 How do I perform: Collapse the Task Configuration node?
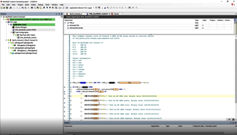tap(11, 32)
